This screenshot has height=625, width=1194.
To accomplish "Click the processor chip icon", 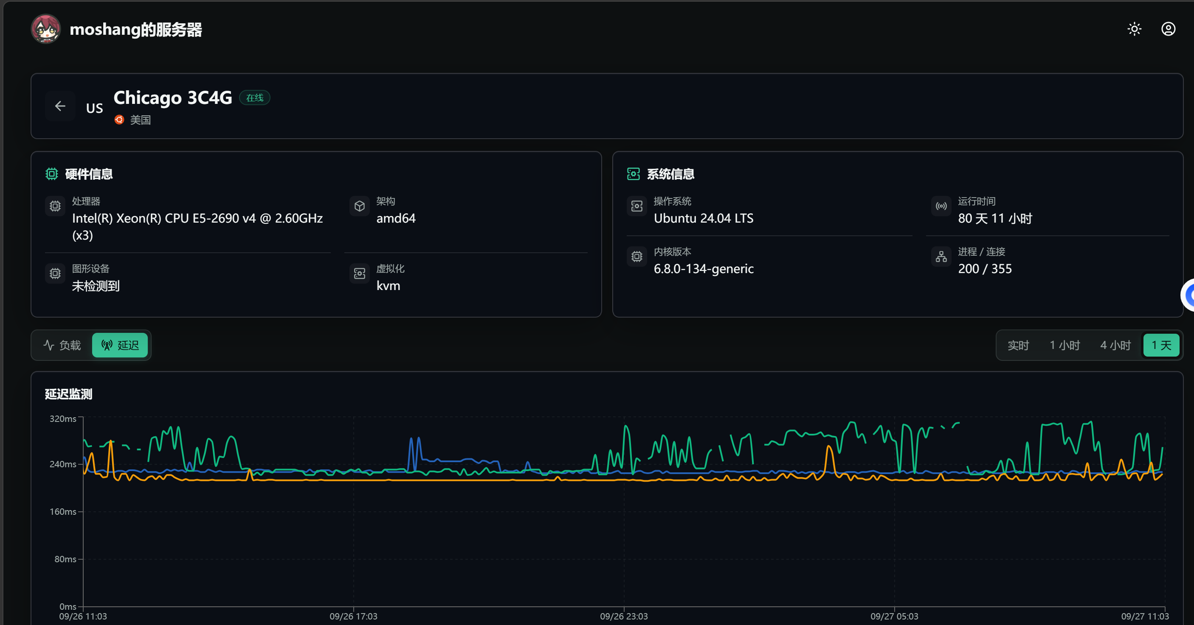I will 55,206.
